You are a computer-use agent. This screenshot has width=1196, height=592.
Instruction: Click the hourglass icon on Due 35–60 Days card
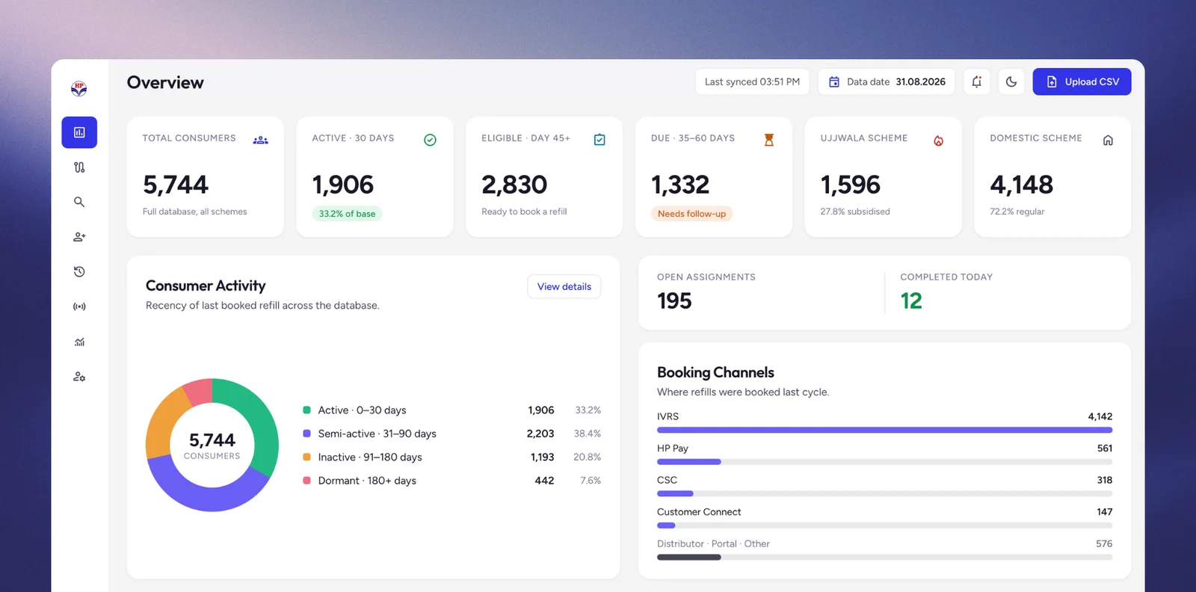pyautogui.click(x=768, y=140)
